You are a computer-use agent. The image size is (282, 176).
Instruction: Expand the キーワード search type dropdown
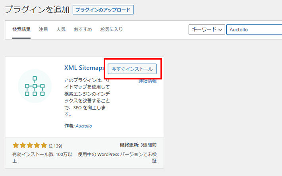[207, 29]
